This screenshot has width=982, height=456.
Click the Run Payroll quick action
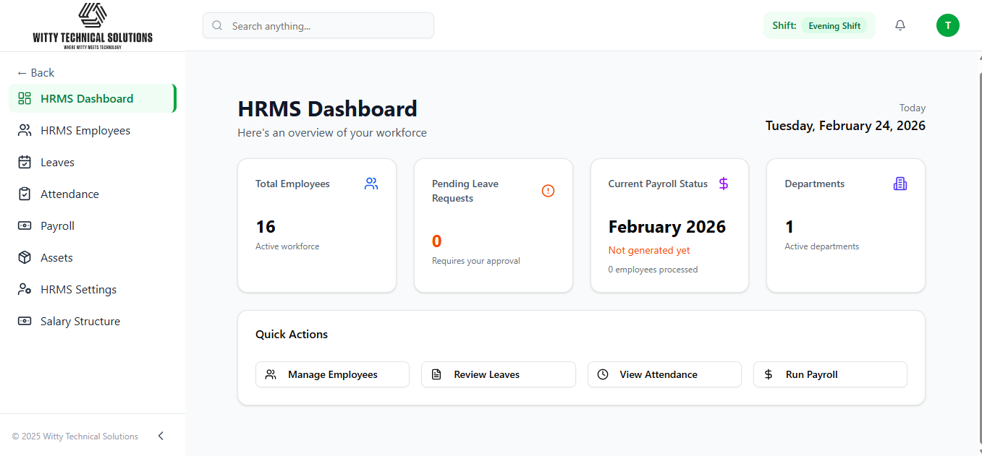[x=830, y=374]
